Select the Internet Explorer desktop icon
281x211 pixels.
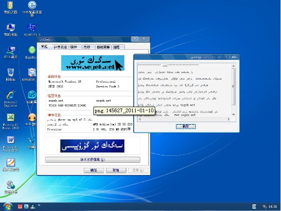pyautogui.click(x=11, y=99)
